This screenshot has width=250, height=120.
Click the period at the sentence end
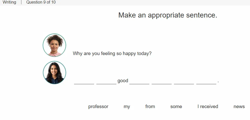pyautogui.click(x=218, y=82)
